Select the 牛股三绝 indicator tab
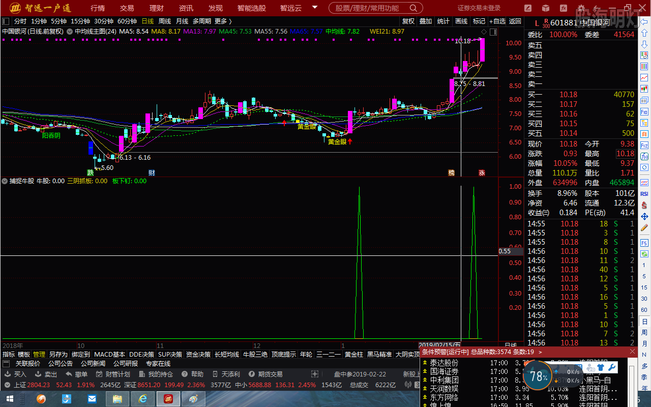This screenshot has width=651, height=407. 255,354
